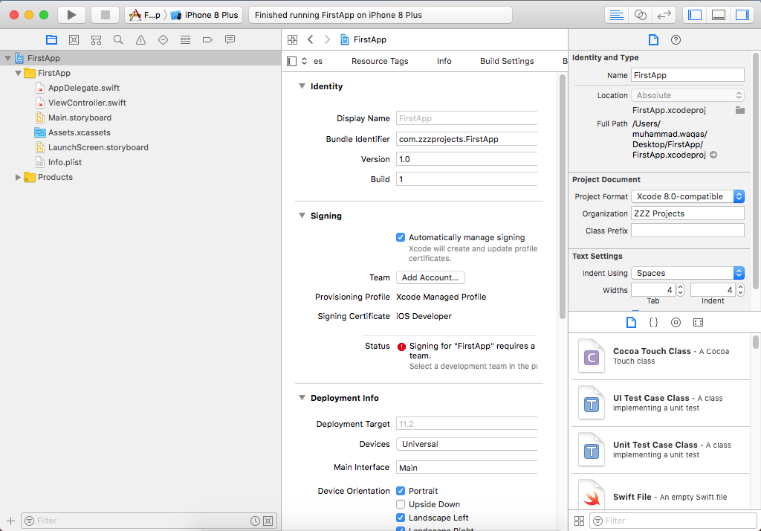The width and height of the screenshot is (761, 531).
Task: Open the Find navigator magnifier
Action: coord(118,40)
